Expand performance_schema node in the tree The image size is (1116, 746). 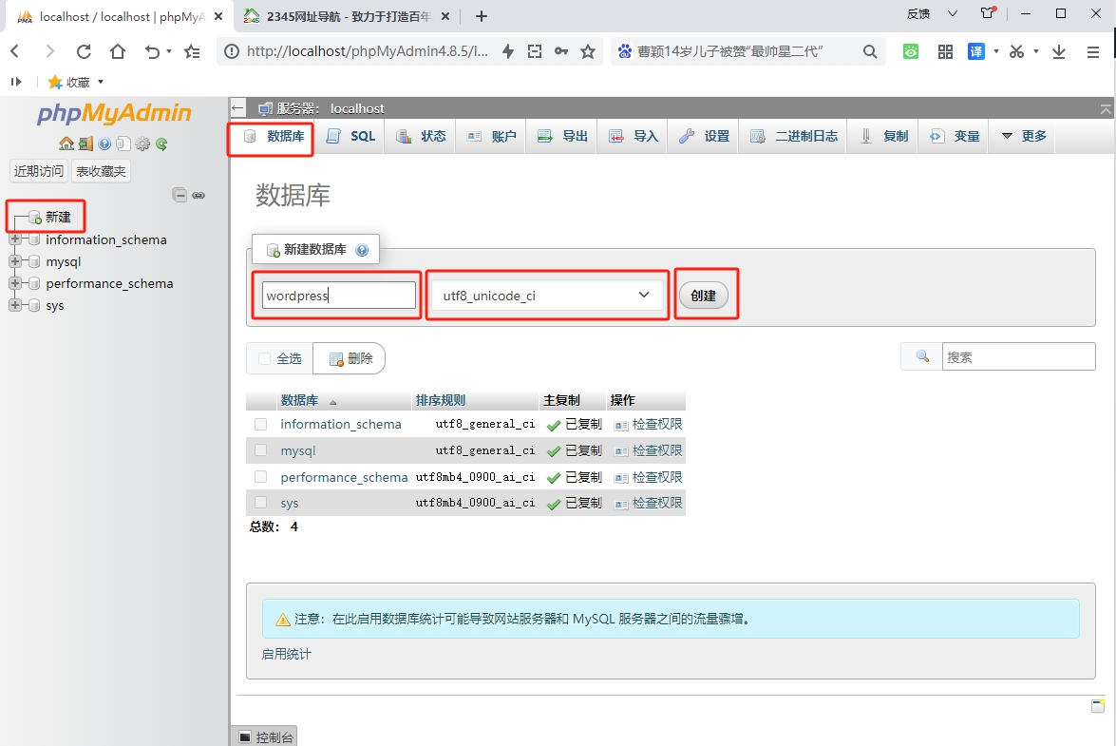click(x=15, y=283)
